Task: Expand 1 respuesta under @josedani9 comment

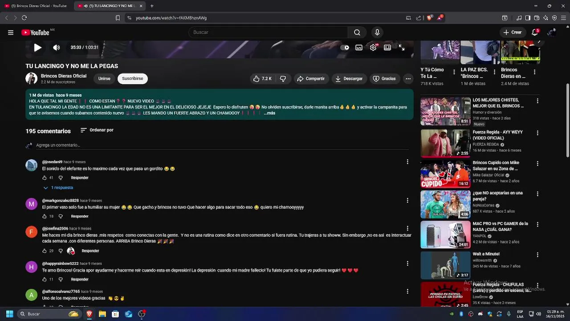Action: [x=58, y=188]
